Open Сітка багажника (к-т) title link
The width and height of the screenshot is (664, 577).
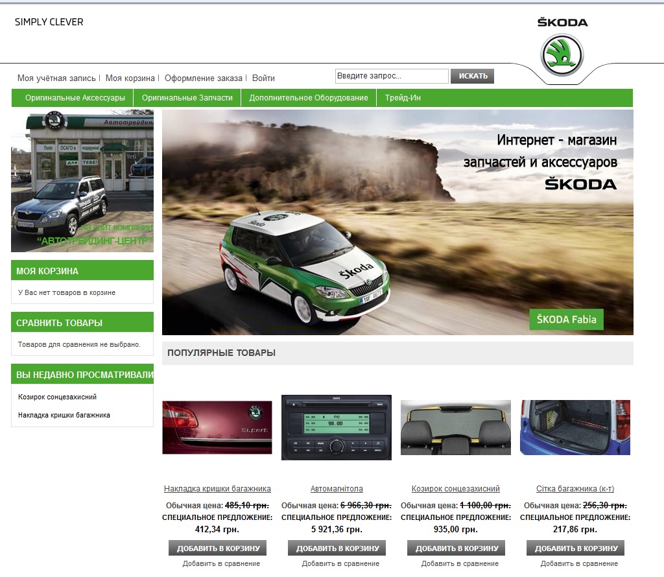[x=575, y=489]
